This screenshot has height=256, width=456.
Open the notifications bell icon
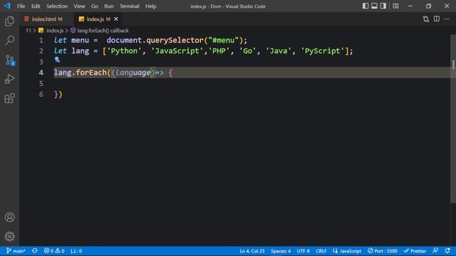[447, 251]
